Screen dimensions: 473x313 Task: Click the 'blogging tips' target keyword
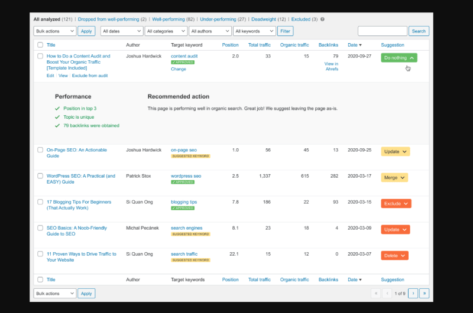(x=184, y=202)
